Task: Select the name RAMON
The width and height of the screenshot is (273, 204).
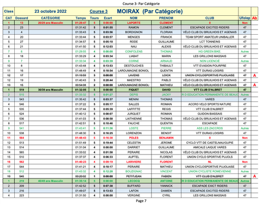Action: pos(134,28)
